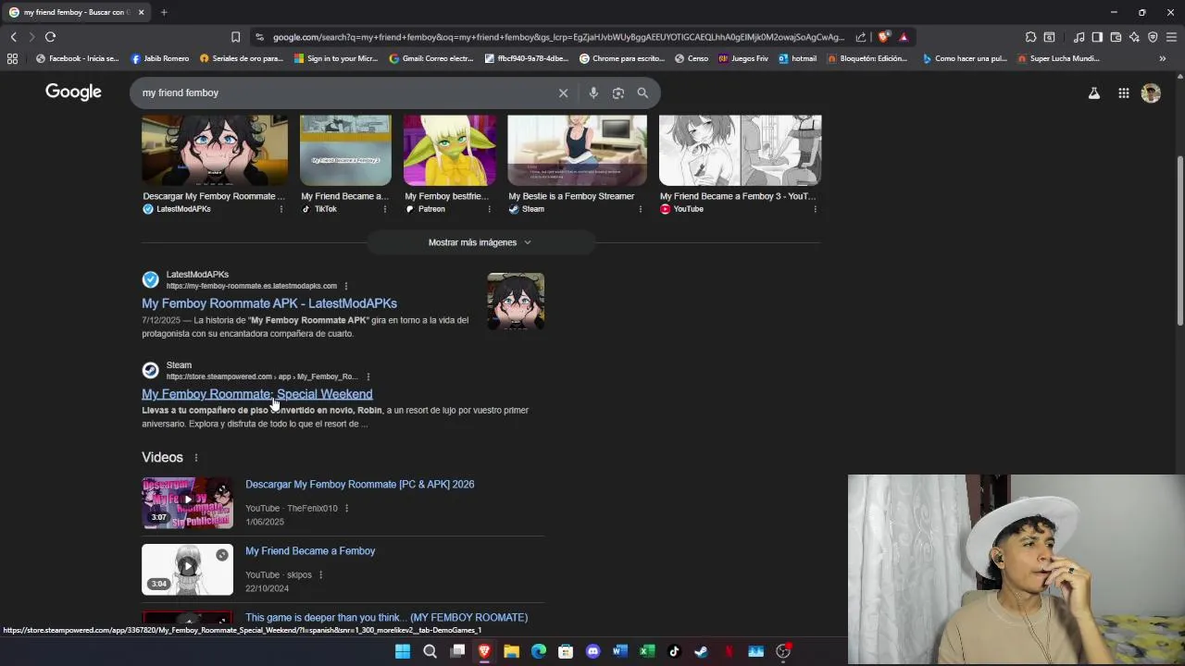Image resolution: width=1185 pixels, height=666 pixels.
Task: Open the Brave main menu hamburger icon
Action: pos(1171,37)
